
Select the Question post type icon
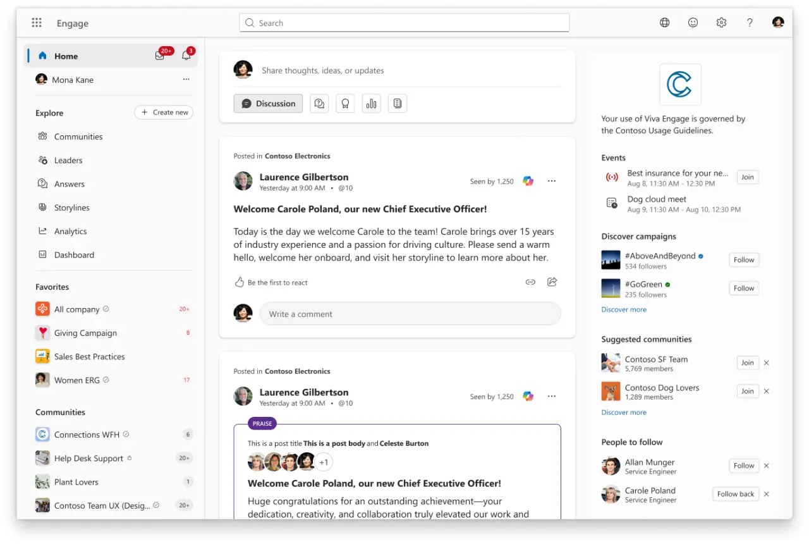click(x=319, y=104)
